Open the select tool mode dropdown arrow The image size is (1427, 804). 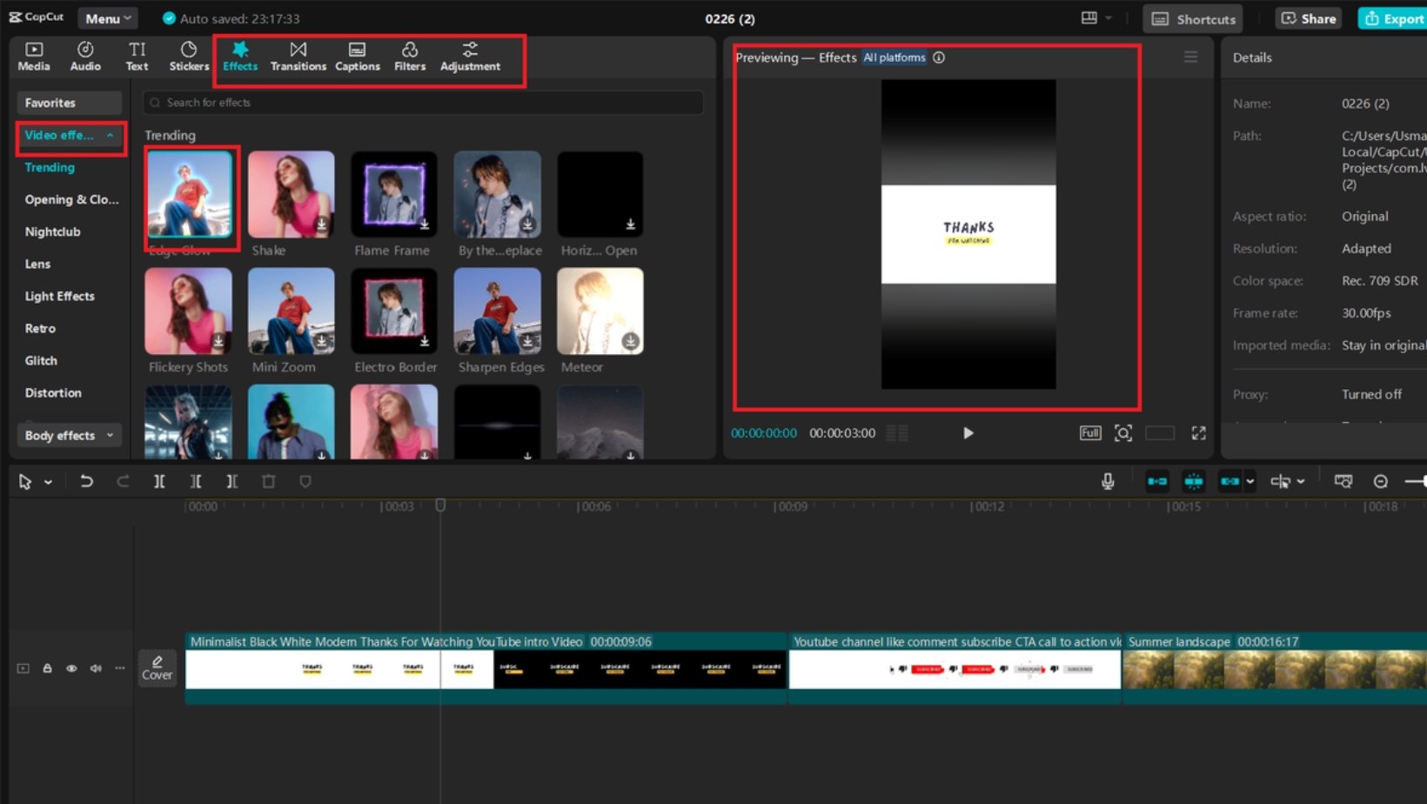point(48,482)
